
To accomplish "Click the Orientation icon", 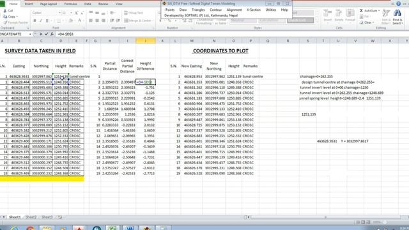I will point(112,13).
